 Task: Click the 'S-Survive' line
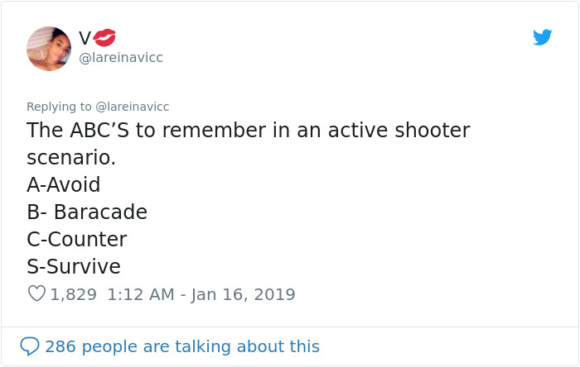coord(74,267)
